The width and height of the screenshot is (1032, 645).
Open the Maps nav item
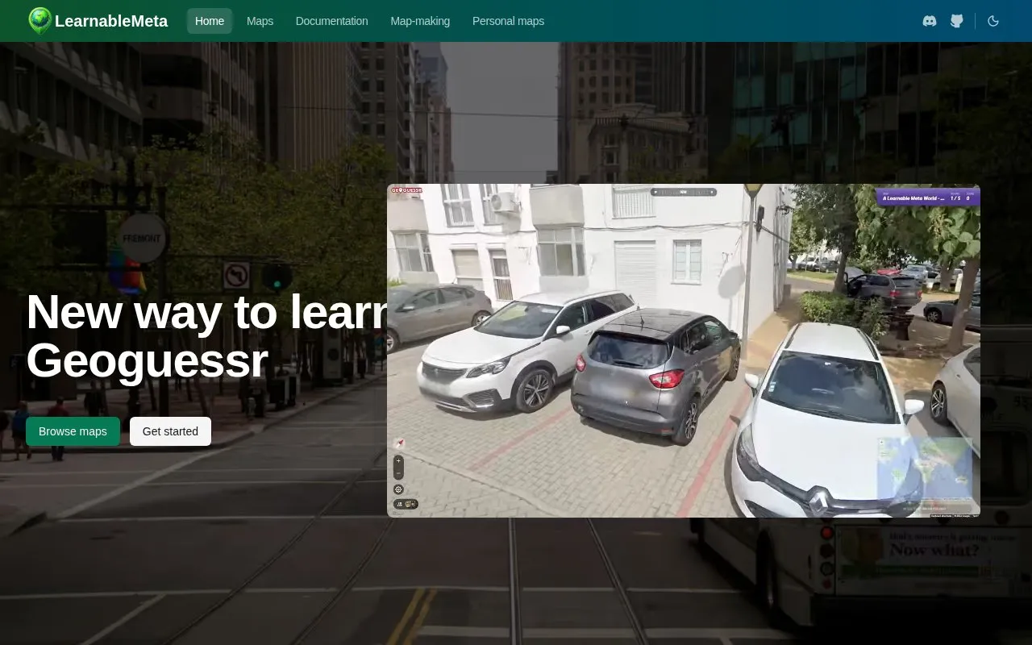pyautogui.click(x=260, y=21)
